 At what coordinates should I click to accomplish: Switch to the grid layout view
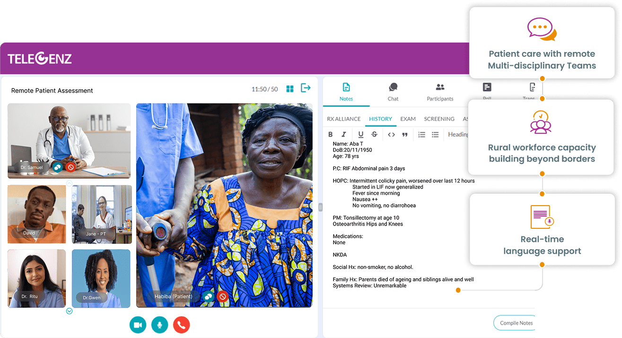(290, 89)
